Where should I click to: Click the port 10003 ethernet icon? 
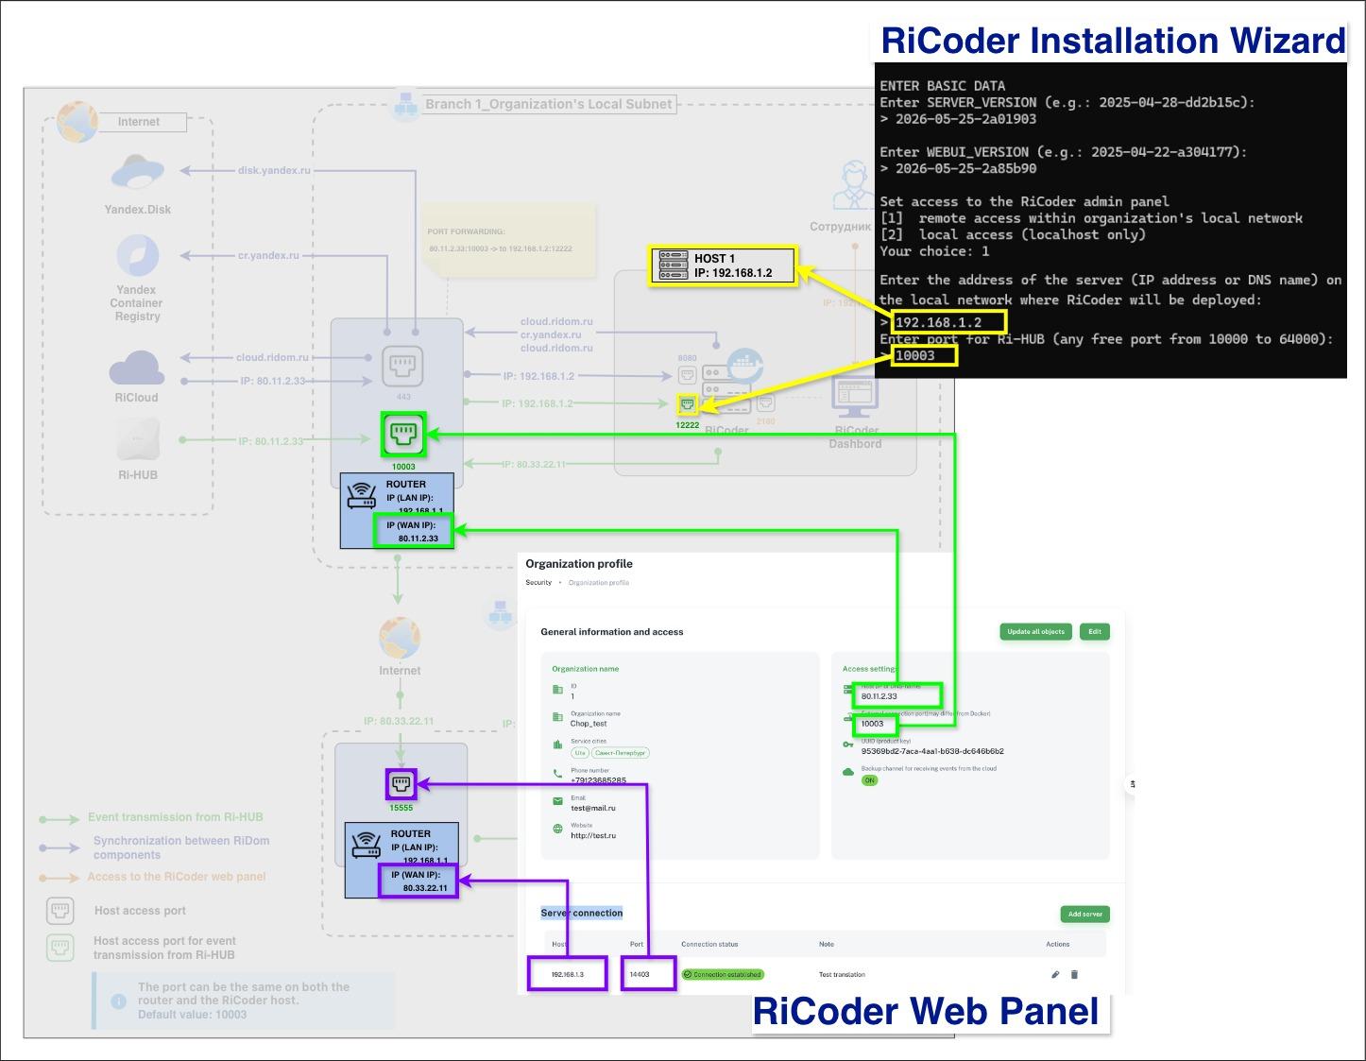point(403,435)
